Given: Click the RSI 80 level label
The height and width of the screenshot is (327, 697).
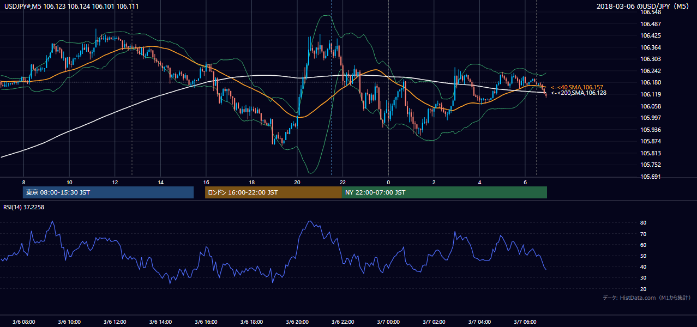Looking at the screenshot, I should [644, 223].
